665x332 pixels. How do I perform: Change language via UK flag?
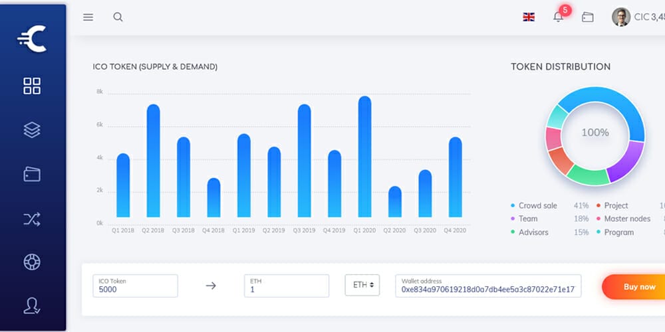(x=529, y=17)
